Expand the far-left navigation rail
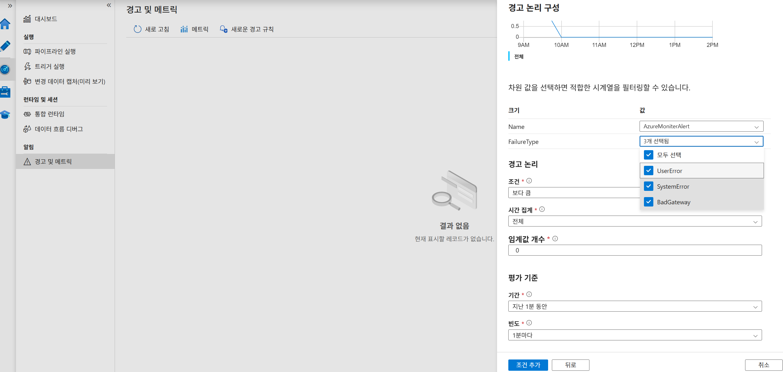The image size is (783, 372). tap(10, 6)
